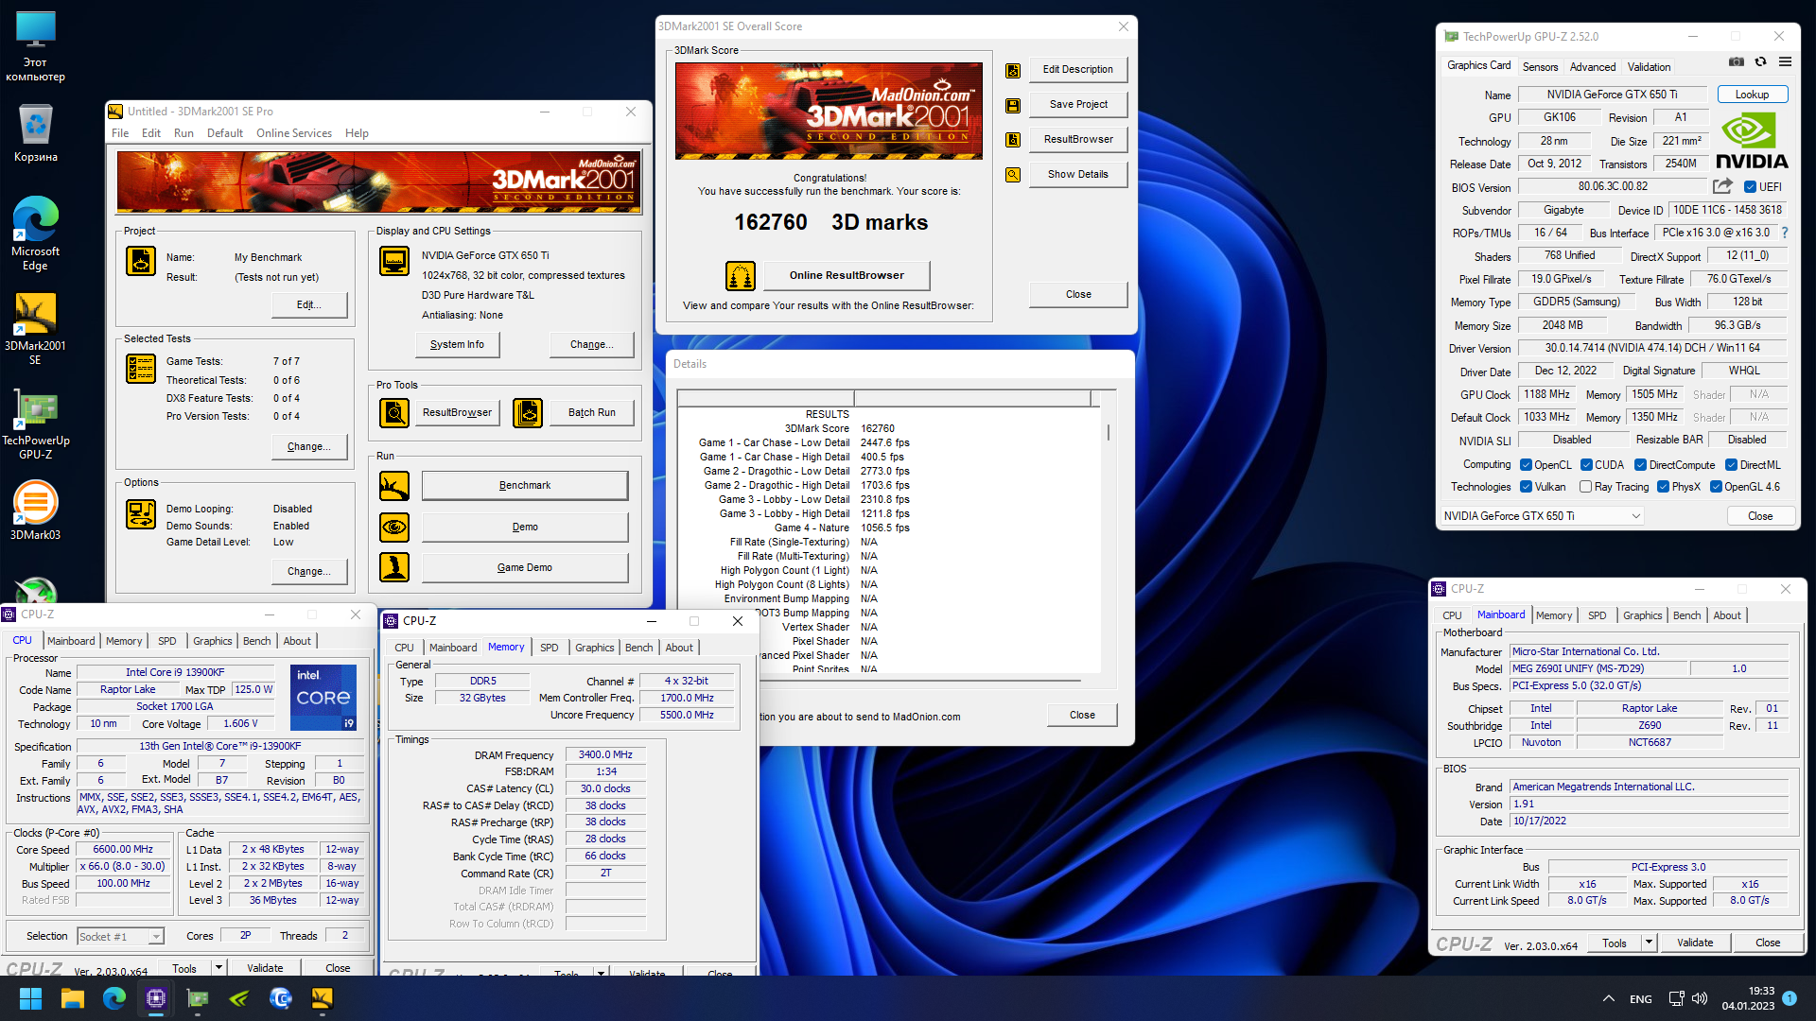Open the TechPowerUp GPU-Z desktop shortcut
The image size is (1816, 1021).
pyautogui.click(x=35, y=424)
